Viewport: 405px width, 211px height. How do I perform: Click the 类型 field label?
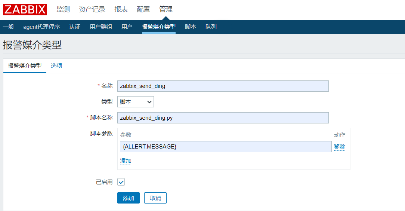coord(107,102)
